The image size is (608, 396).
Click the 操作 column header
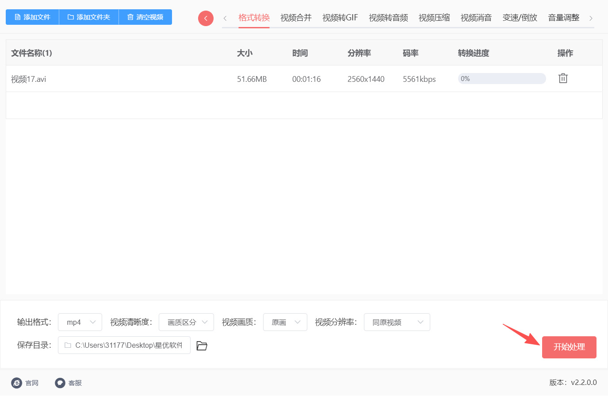pyautogui.click(x=565, y=53)
